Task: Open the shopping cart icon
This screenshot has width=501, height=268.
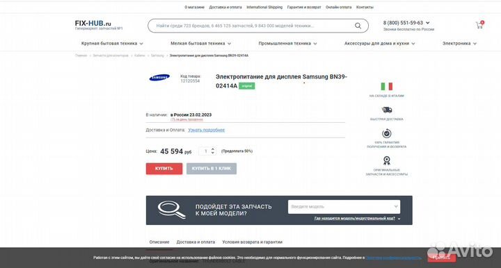Action: (x=479, y=25)
